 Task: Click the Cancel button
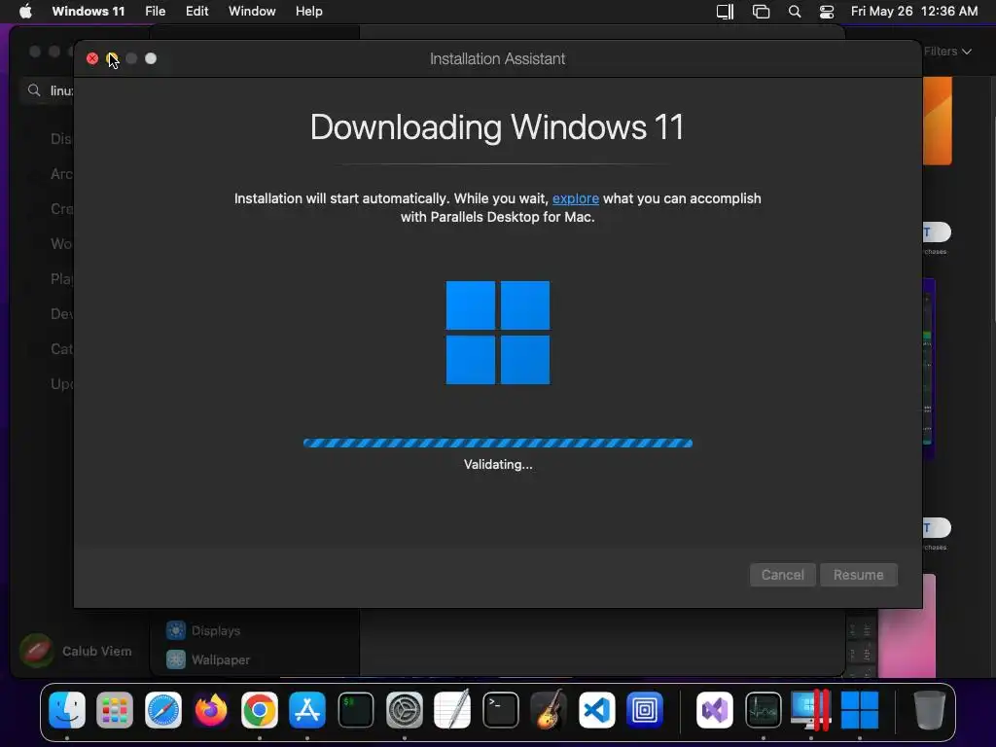coord(783,575)
